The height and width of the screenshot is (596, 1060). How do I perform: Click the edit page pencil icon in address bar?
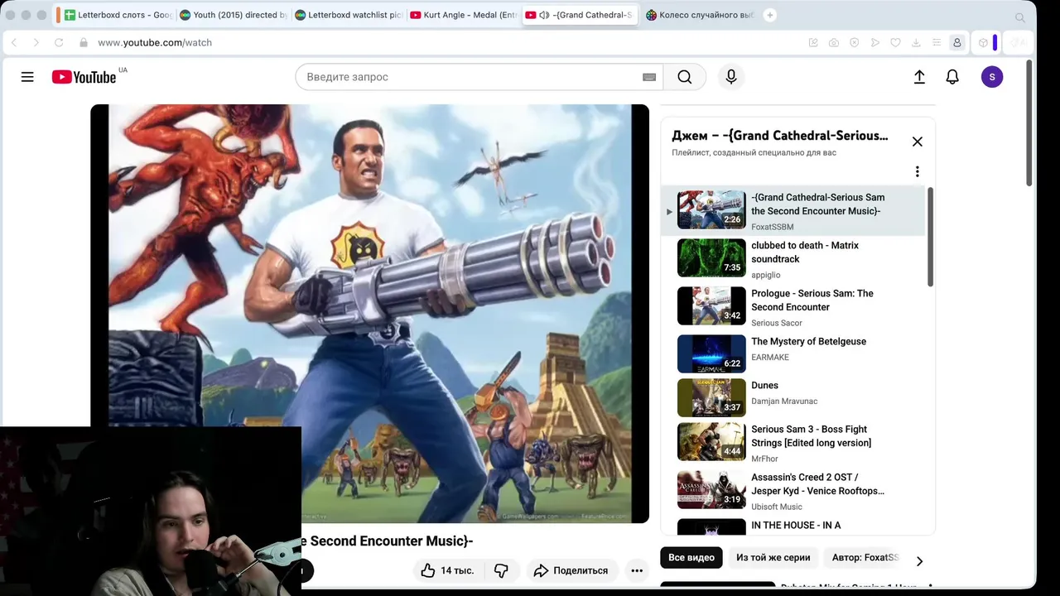(813, 42)
